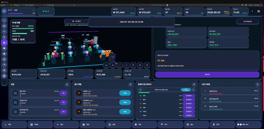Level up 신라면
264x129 pixels.
point(125,93)
